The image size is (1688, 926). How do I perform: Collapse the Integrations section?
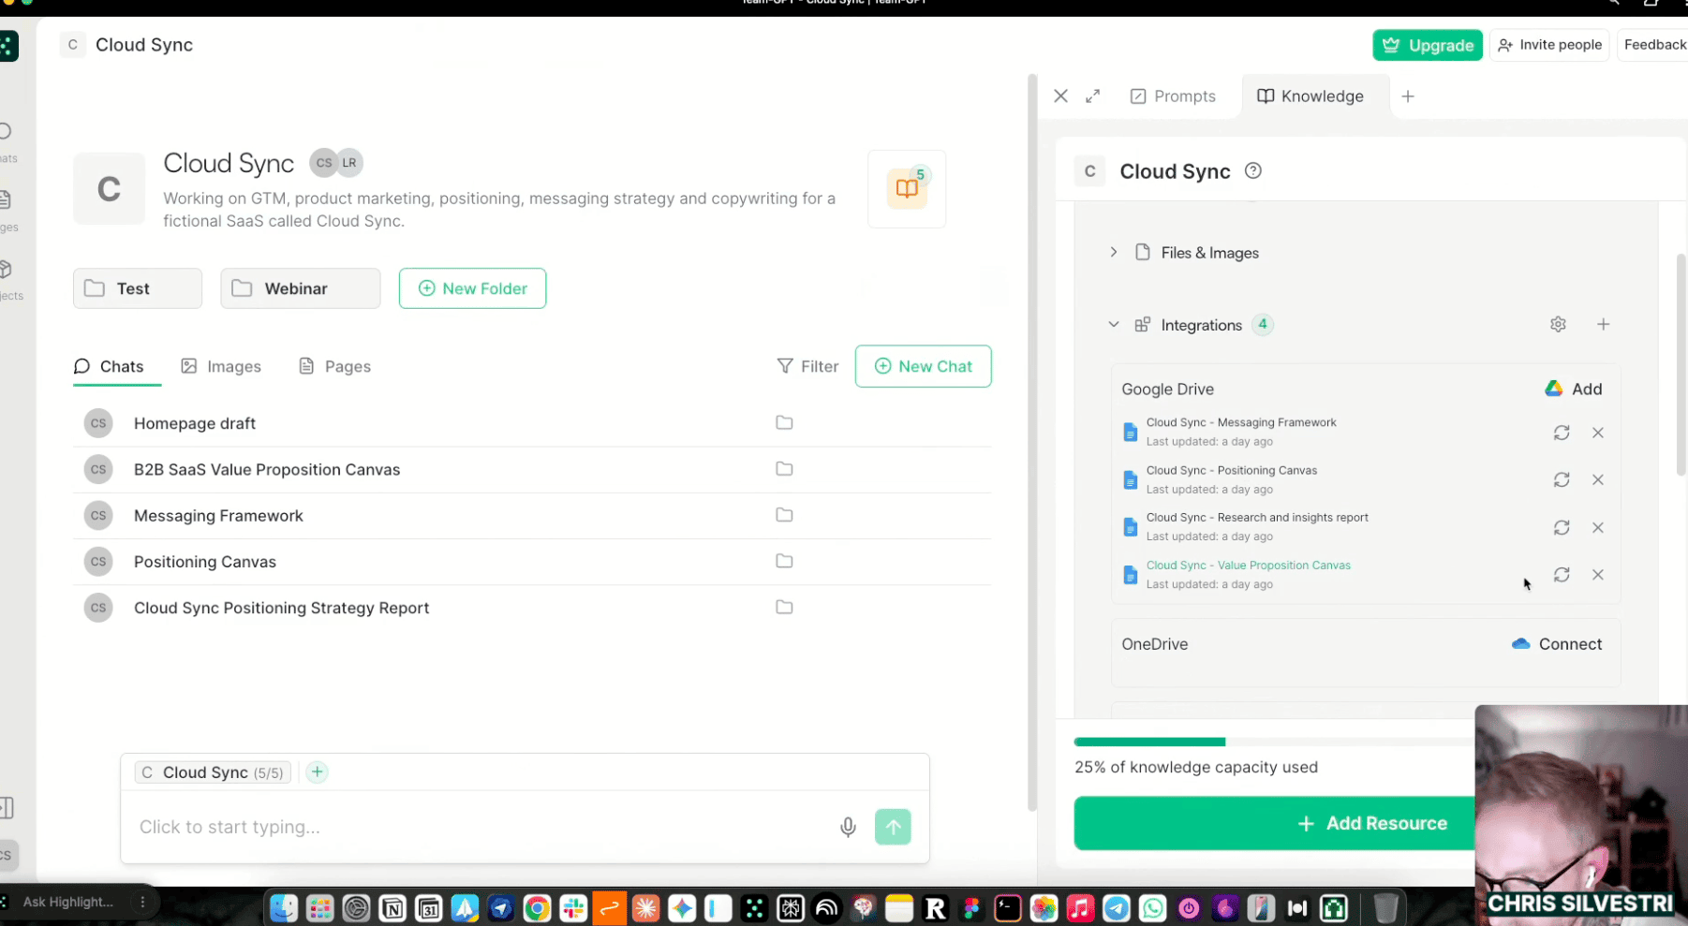tap(1114, 325)
